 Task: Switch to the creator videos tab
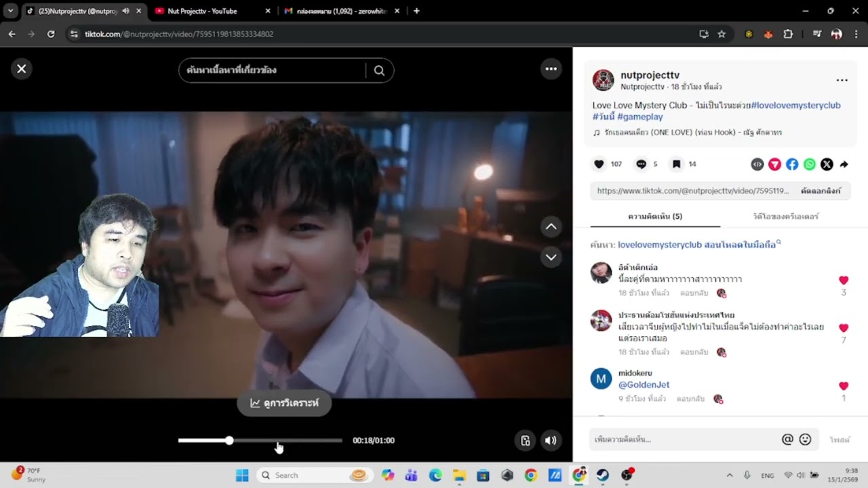pos(786,216)
